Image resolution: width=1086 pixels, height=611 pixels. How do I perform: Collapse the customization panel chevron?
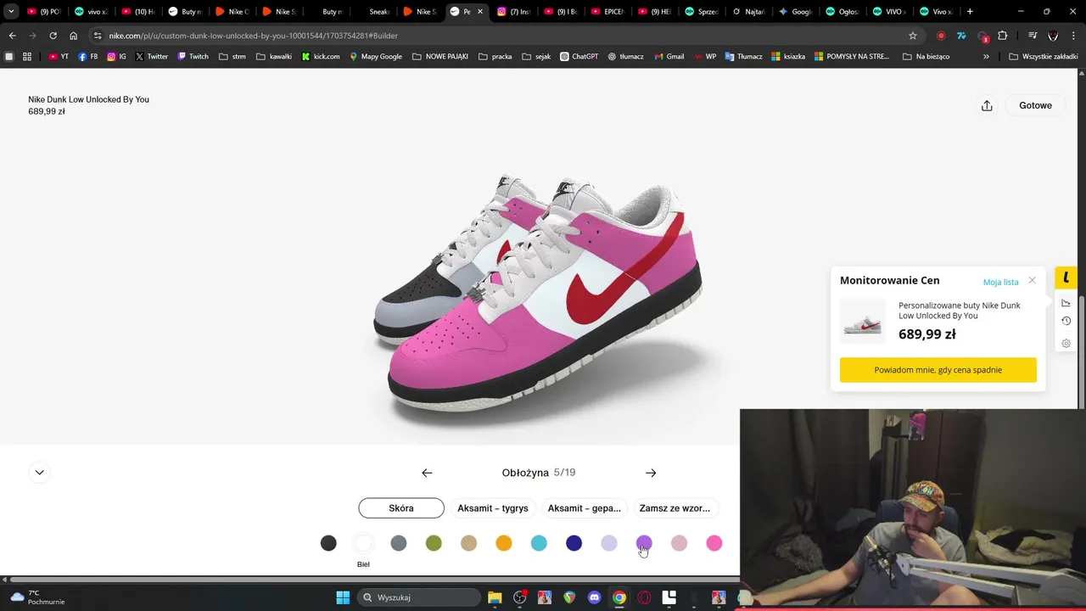(x=39, y=473)
